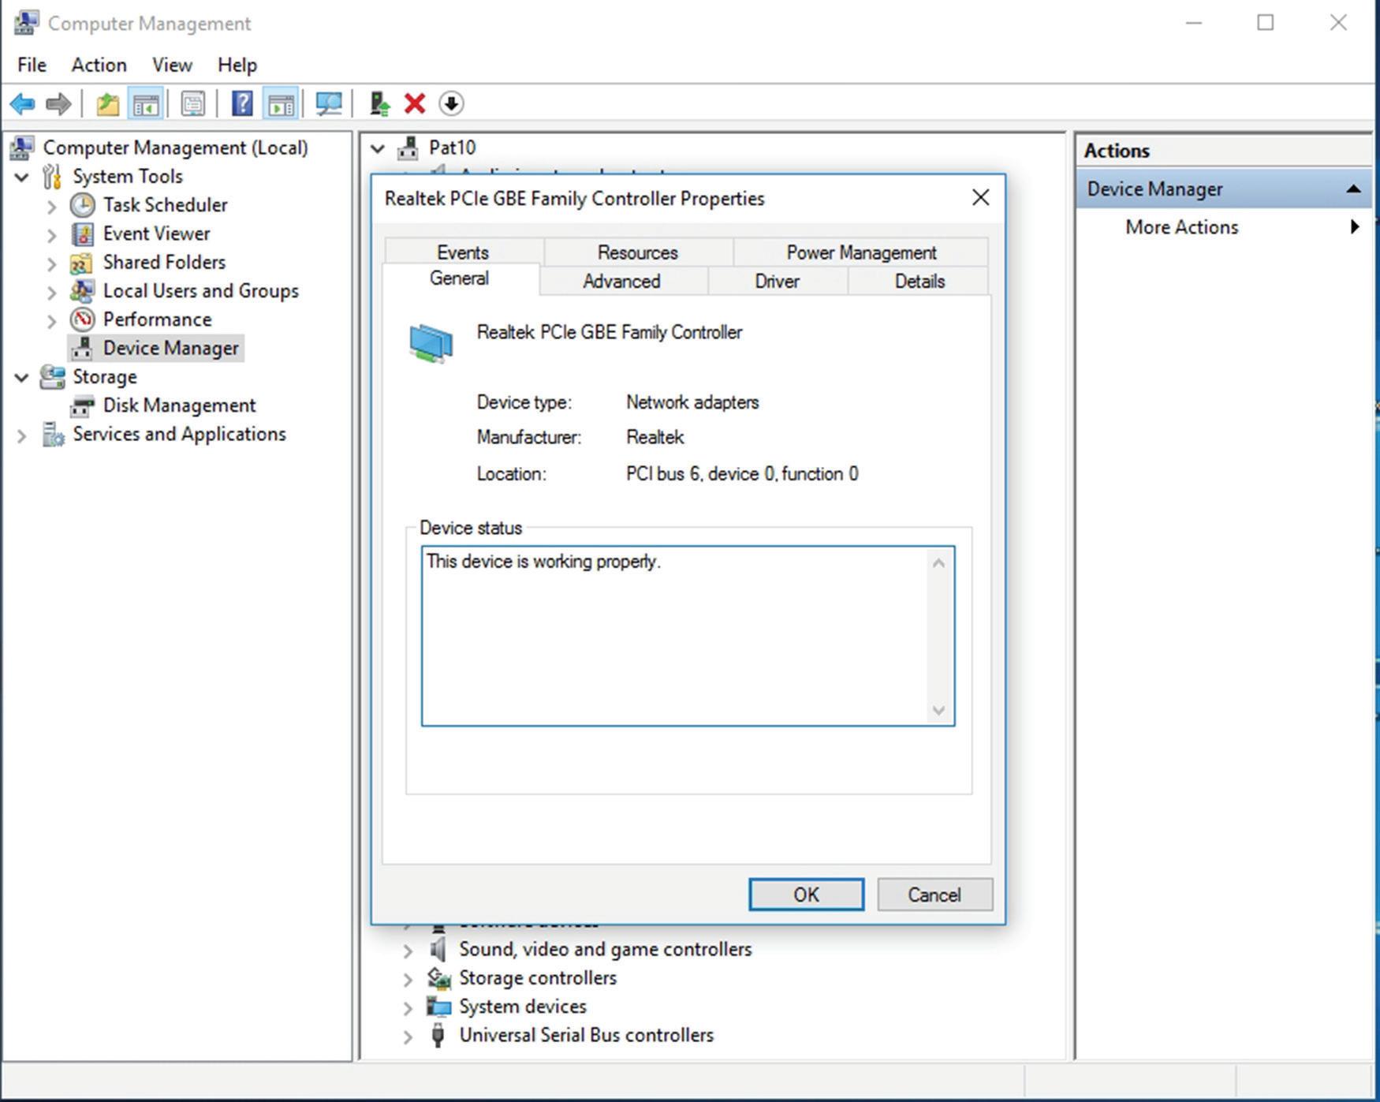Open More Actions in the Actions pane

tap(1181, 227)
